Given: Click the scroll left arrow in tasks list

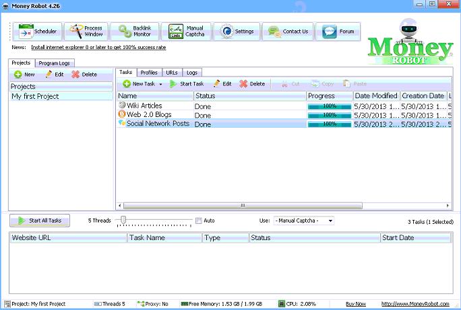Looking at the screenshot, I should (x=120, y=206).
